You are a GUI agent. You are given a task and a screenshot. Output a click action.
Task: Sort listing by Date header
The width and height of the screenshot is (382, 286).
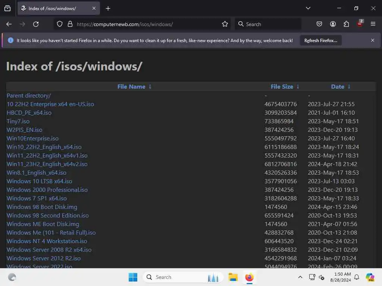(x=338, y=86)
